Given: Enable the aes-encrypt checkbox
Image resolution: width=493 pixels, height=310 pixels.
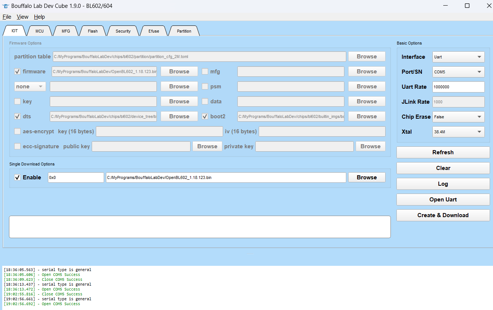Looking at the screenshot, I should 17,131.
